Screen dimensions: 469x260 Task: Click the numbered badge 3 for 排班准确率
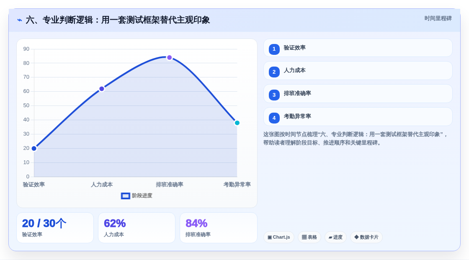[274, 95]
